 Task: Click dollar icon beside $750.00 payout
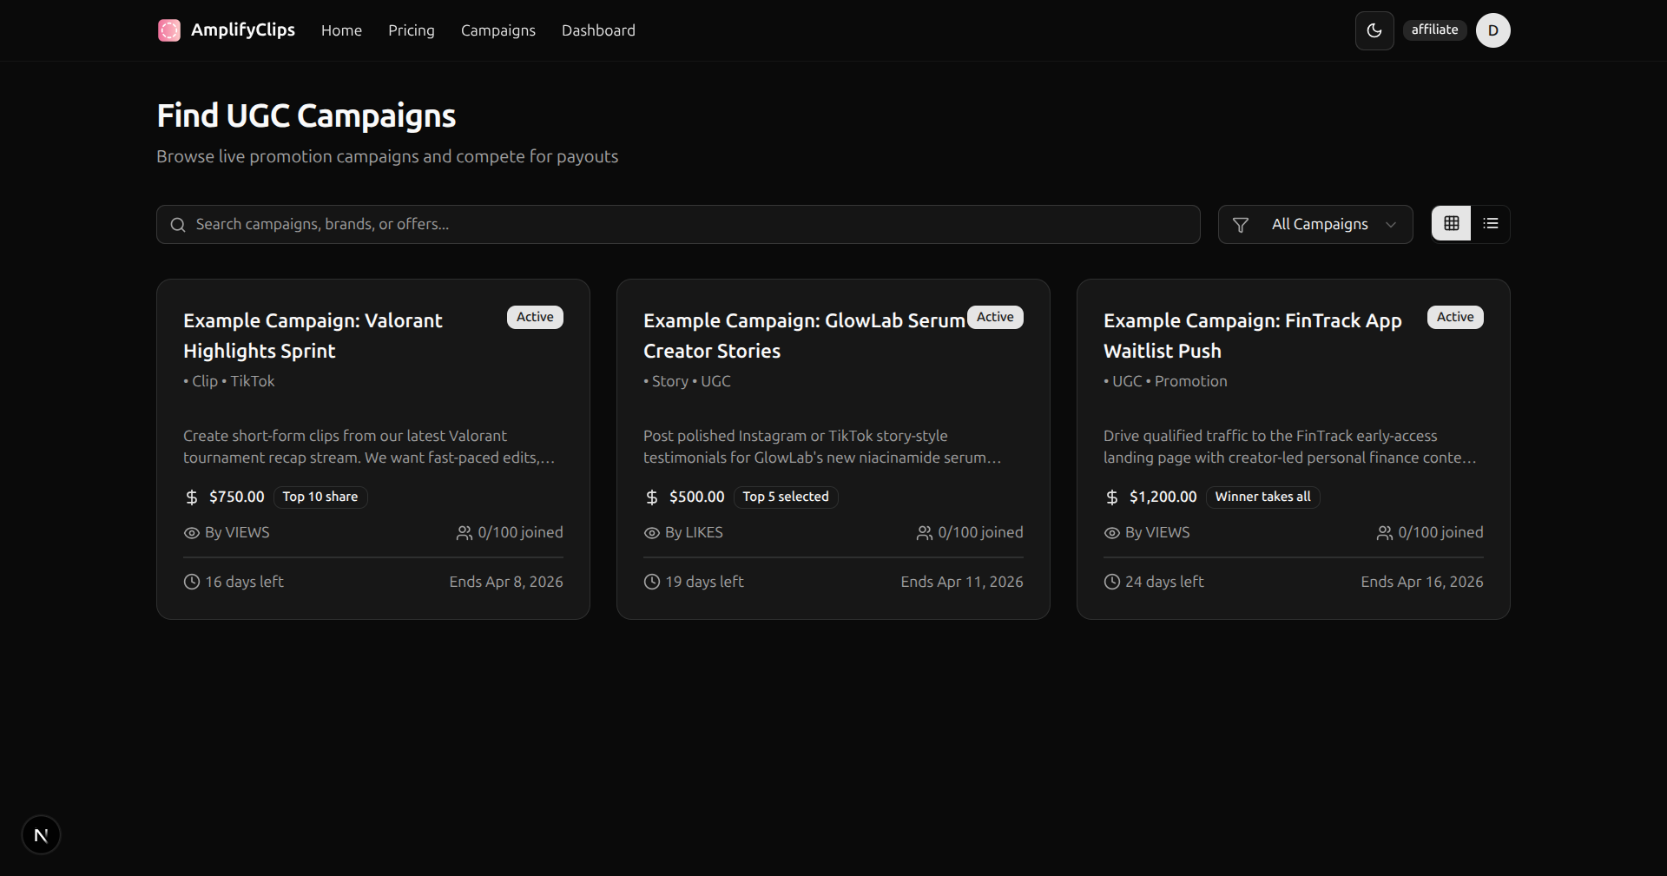(192, 497)
